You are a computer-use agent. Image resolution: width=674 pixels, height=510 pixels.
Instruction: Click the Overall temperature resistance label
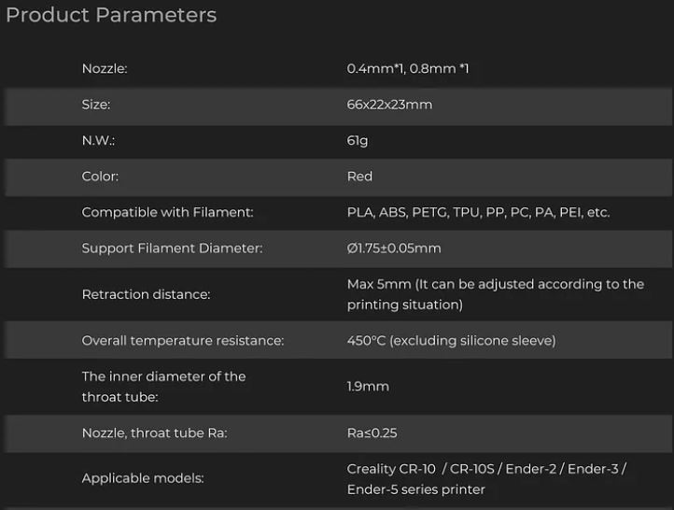tap(182, 341)
